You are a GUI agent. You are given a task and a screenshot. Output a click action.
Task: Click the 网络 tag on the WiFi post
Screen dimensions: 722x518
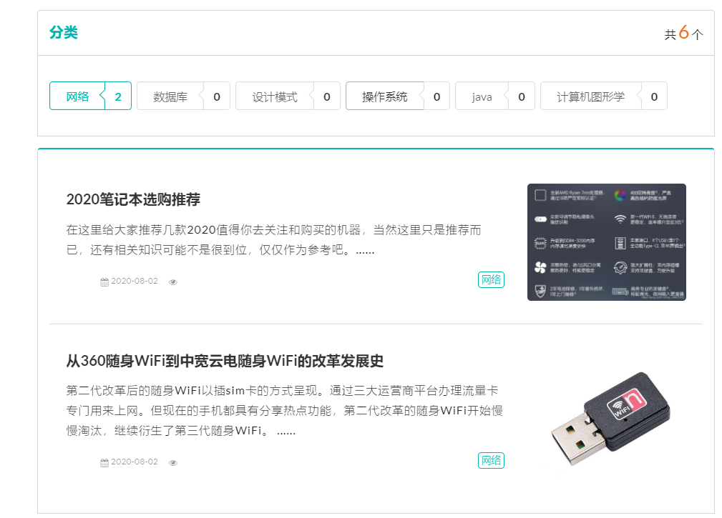pyautogui.click(x=491, y=461)
